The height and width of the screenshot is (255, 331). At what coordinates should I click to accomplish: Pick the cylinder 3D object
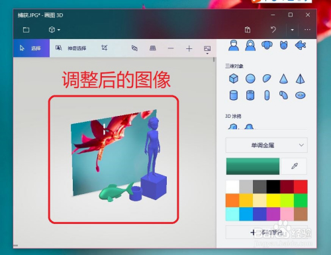pyautogui.click(x=234, y=95)
